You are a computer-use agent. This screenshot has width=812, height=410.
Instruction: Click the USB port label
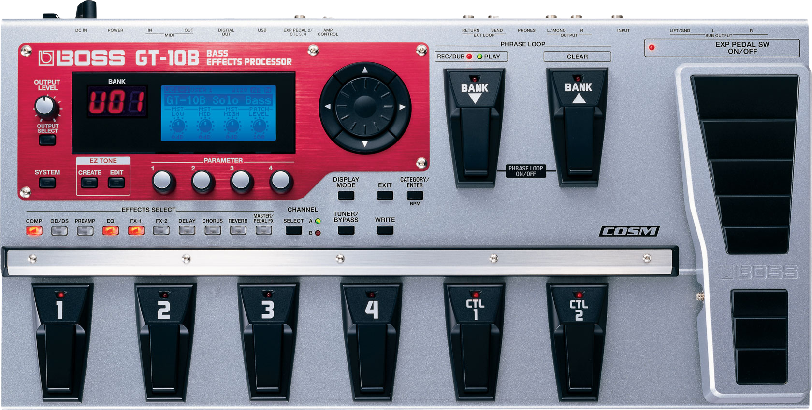(262, 30)
